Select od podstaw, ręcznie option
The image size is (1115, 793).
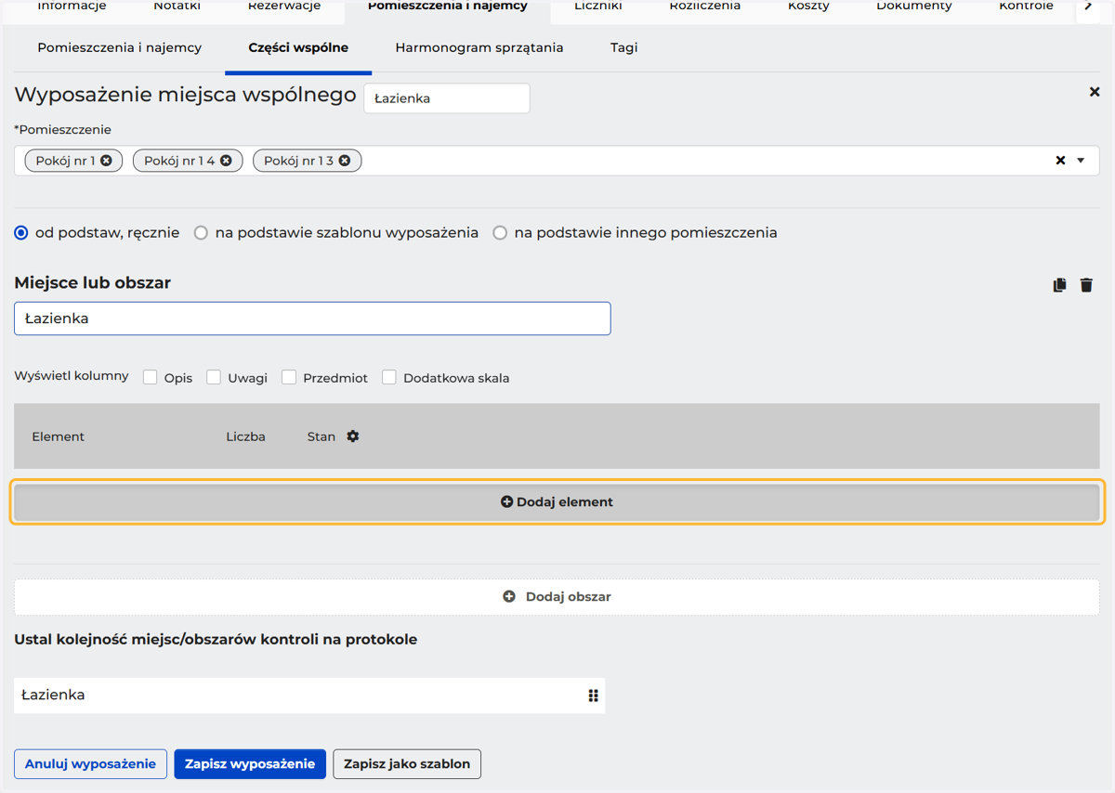[x=21, y=233]
